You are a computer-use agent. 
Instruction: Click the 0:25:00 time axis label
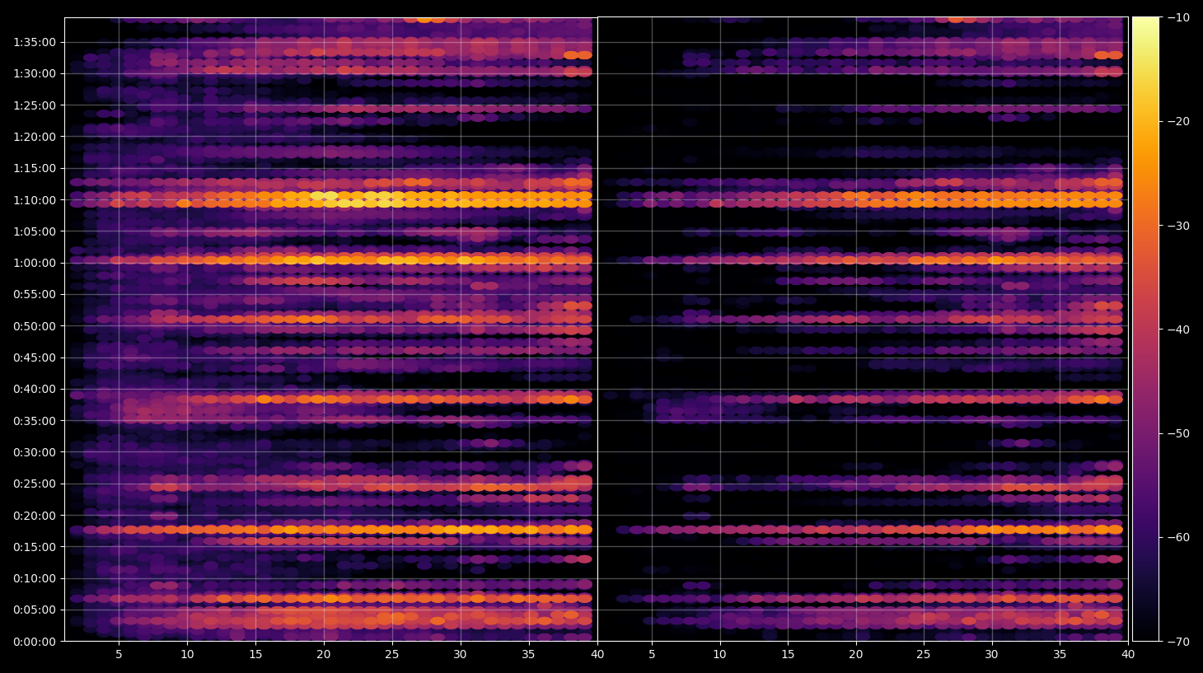(x=35, y=484)
